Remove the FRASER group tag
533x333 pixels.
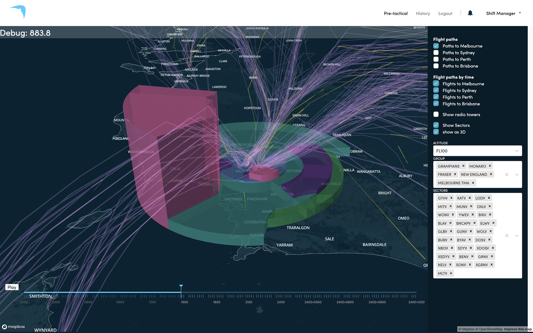pyautogui.click(x=455, y=174)
